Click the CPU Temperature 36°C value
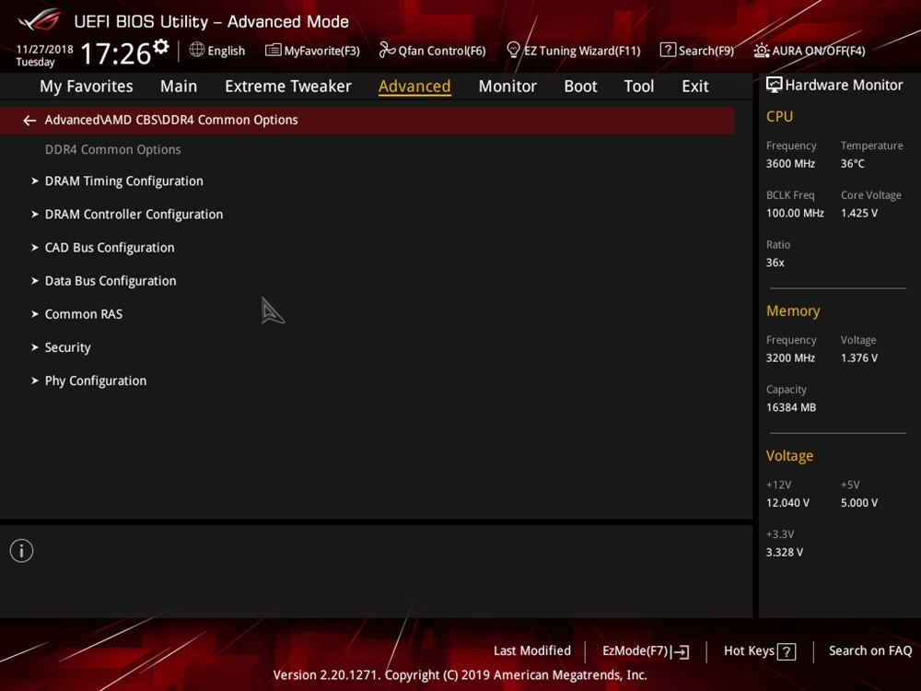The height and width of the screenshot is (691, 921). click(x=852, y=164)
